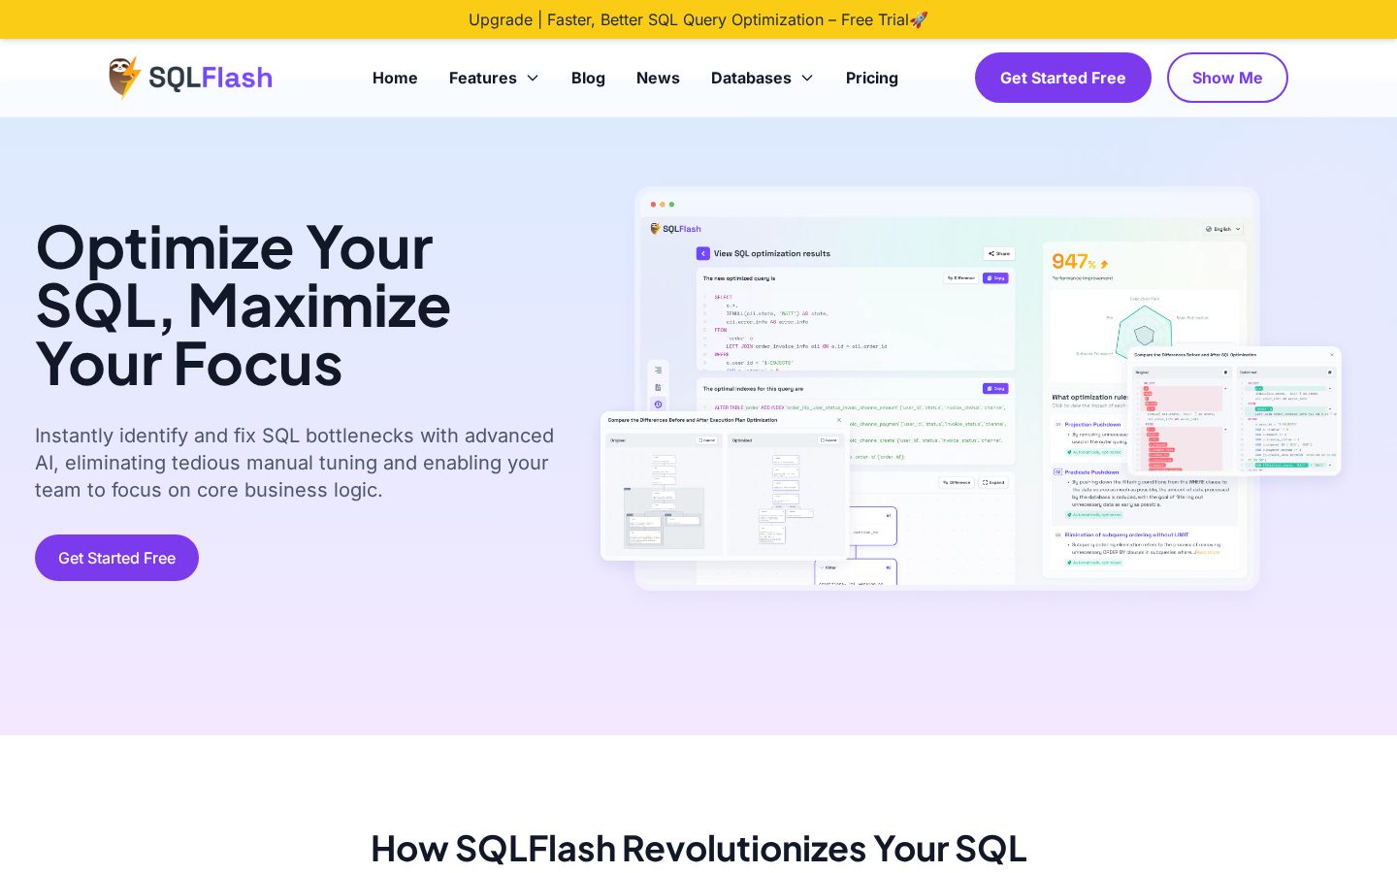Screen dimensions: 1397x873
Task: Open the News section
Action: (658, 78)
